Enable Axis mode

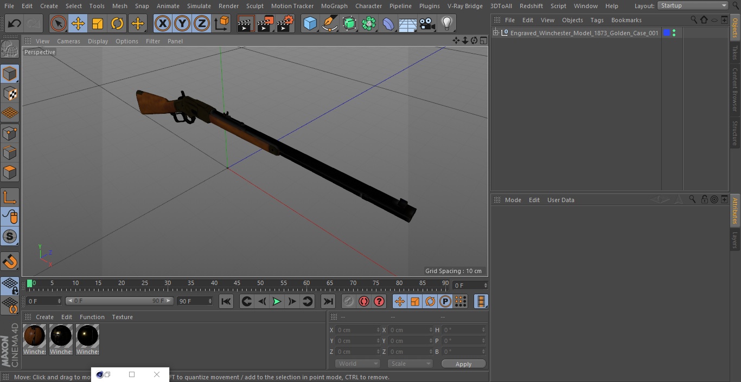[x=10, y=197]
